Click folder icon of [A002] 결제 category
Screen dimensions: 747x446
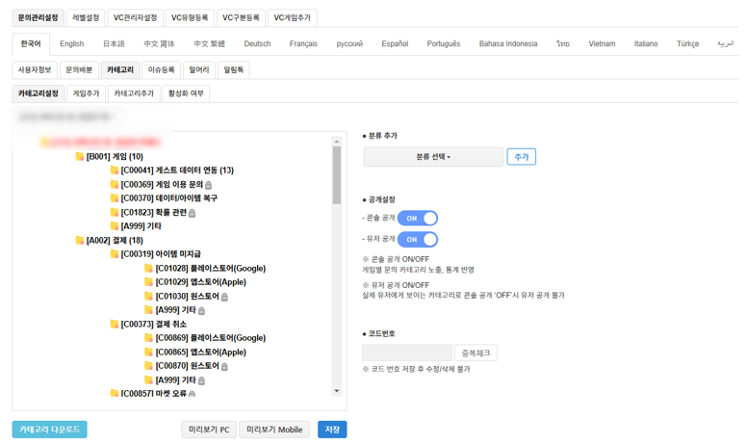[80, 241]
